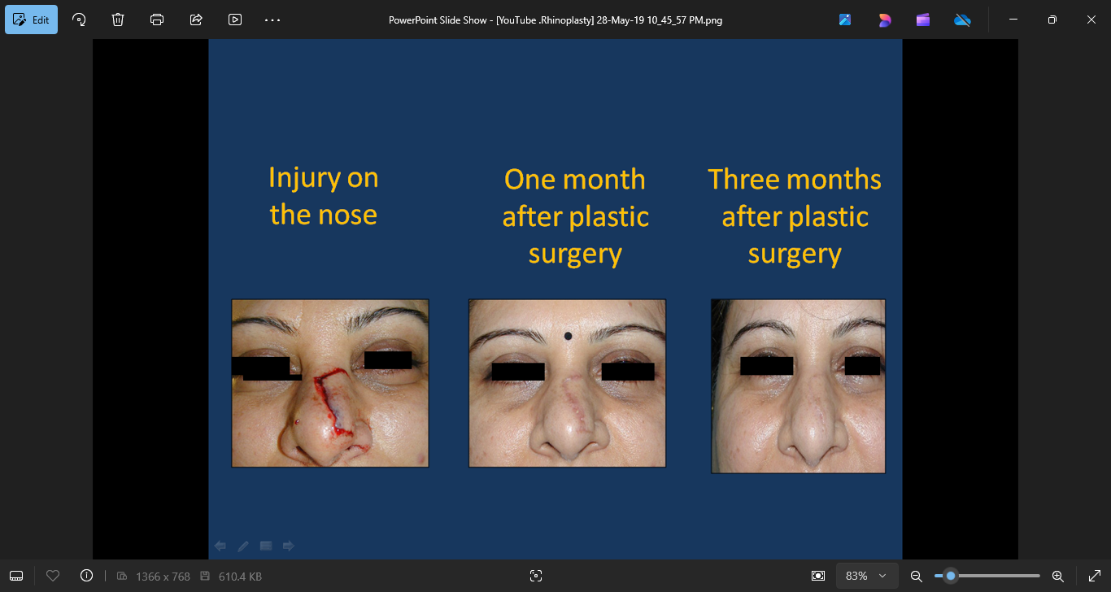Launch Clipchamp video editor icon
The image size is (1111, 592).
point(922,20)
